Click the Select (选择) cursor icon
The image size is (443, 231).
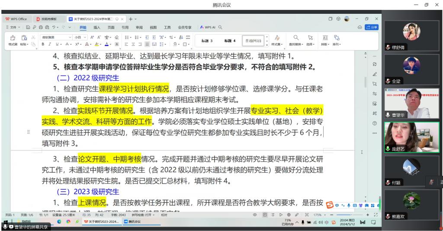point(310,38)
